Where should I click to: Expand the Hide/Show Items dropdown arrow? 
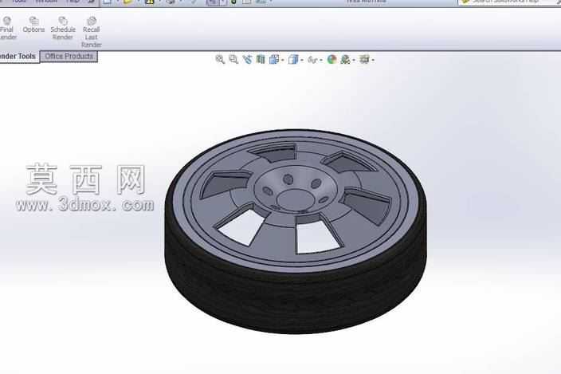coord(321,60)
